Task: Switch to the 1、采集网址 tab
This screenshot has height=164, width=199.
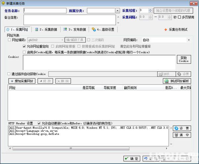Action: [x=17, y=30]
